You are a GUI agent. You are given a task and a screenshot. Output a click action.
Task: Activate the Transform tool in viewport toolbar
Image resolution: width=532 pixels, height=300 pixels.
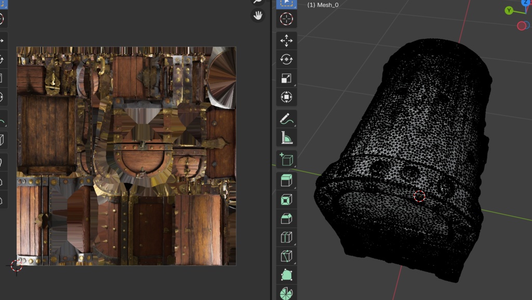286,97
